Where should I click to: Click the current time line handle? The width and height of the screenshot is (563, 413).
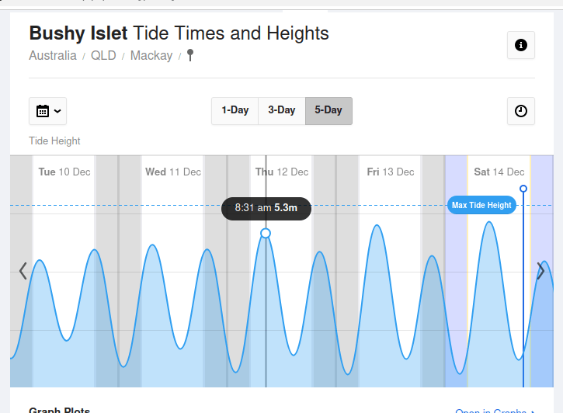(523, 189)
